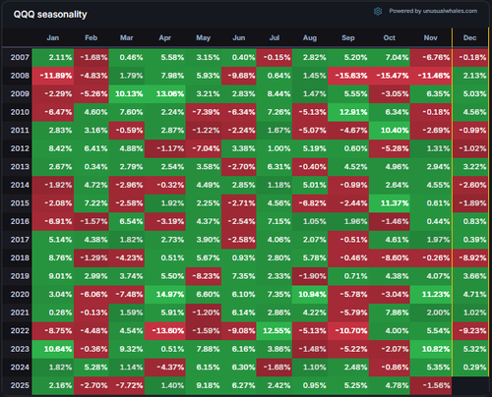Image resolution: width=492 pixels, height=397 pixels.
Task: Select the Mar column header
Action: (127, 38)
